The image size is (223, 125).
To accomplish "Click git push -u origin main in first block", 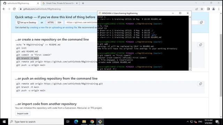I will coord(31,65).
